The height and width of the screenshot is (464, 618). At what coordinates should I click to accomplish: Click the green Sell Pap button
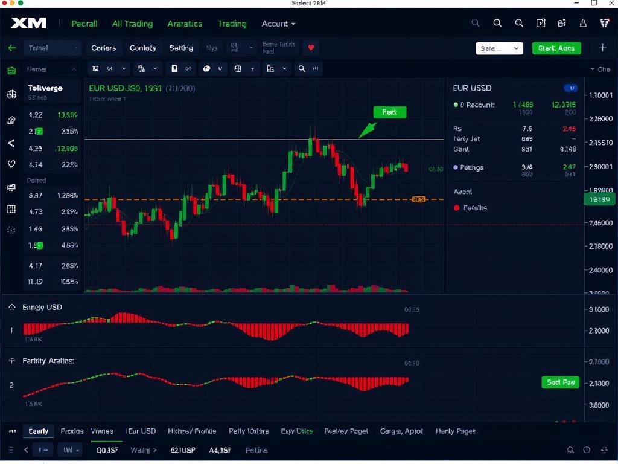(x=560, y=382)
